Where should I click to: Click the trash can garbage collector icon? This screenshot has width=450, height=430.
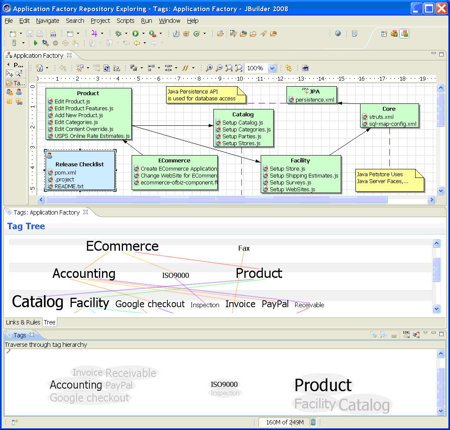[313, 422]
